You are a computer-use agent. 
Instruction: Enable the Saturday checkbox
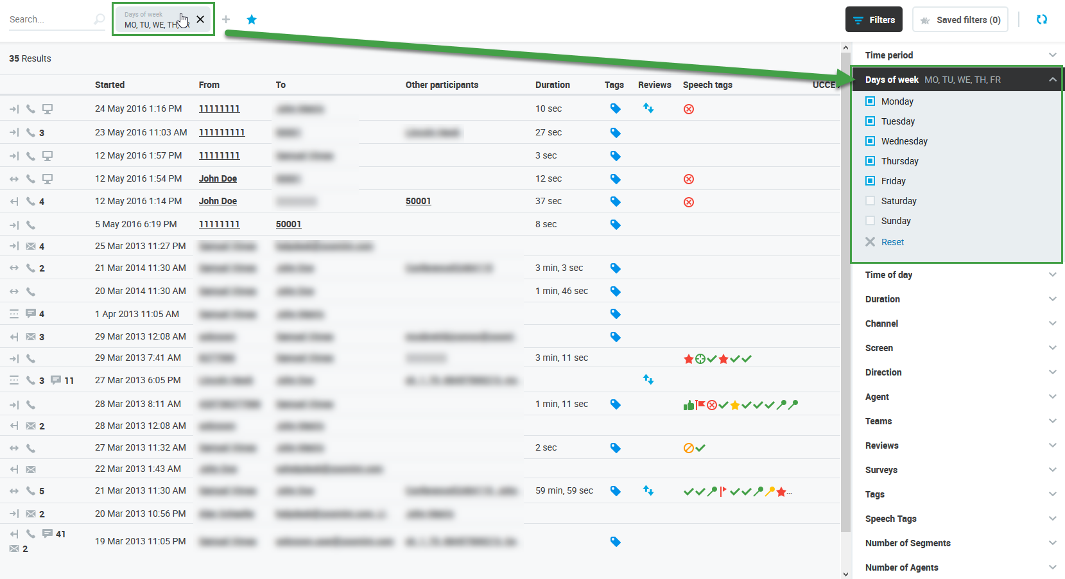point(870,201)
